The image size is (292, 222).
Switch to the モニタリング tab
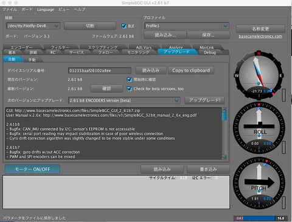click(138, 52)
